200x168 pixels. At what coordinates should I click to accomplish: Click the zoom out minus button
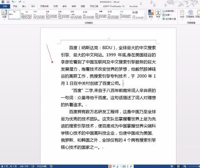189,166
